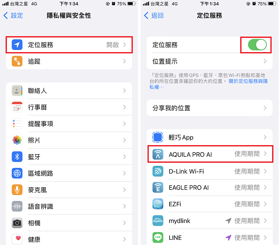
Task: Open the 照片 Photos flower icon
Action: (x=17, y=140)
